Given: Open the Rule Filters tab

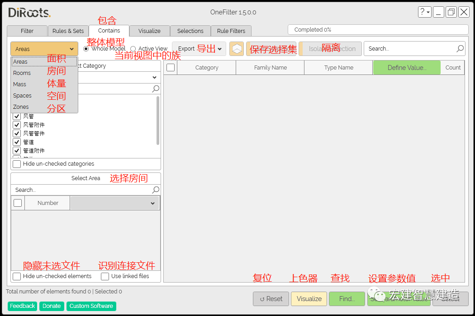Looking at the screenshot, I should tap(231, 31).
